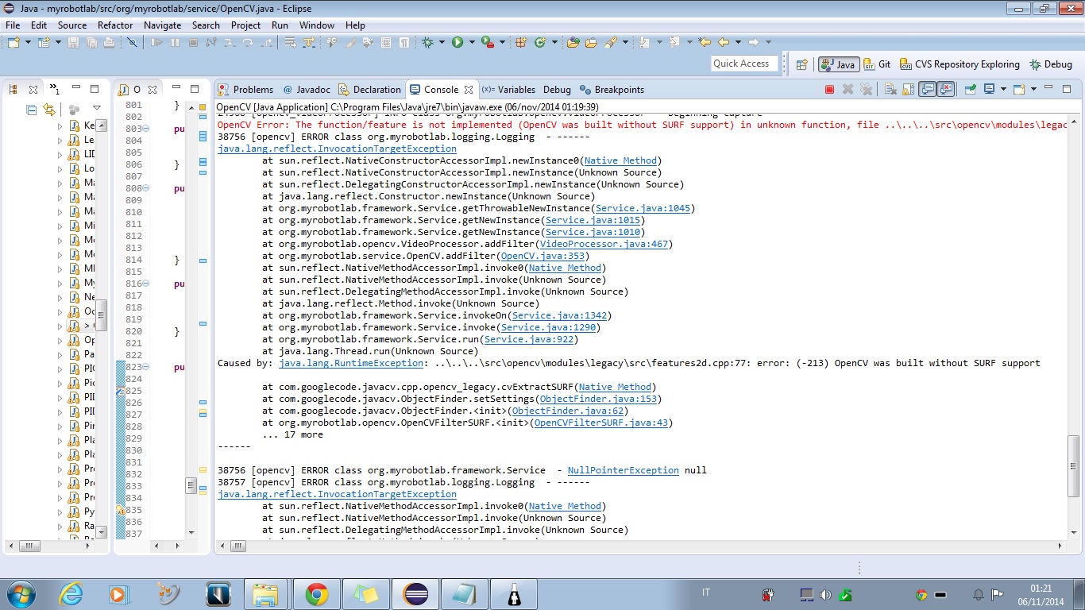Open the Source menu

coord(72,25)
